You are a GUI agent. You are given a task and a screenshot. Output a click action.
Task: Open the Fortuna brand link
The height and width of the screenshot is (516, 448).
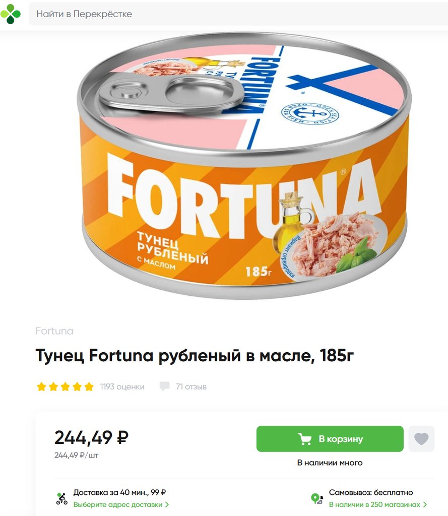54,331
